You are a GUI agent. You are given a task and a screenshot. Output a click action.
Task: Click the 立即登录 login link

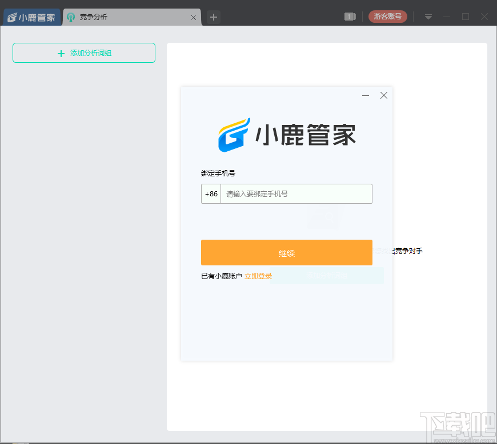coord(258,276)
